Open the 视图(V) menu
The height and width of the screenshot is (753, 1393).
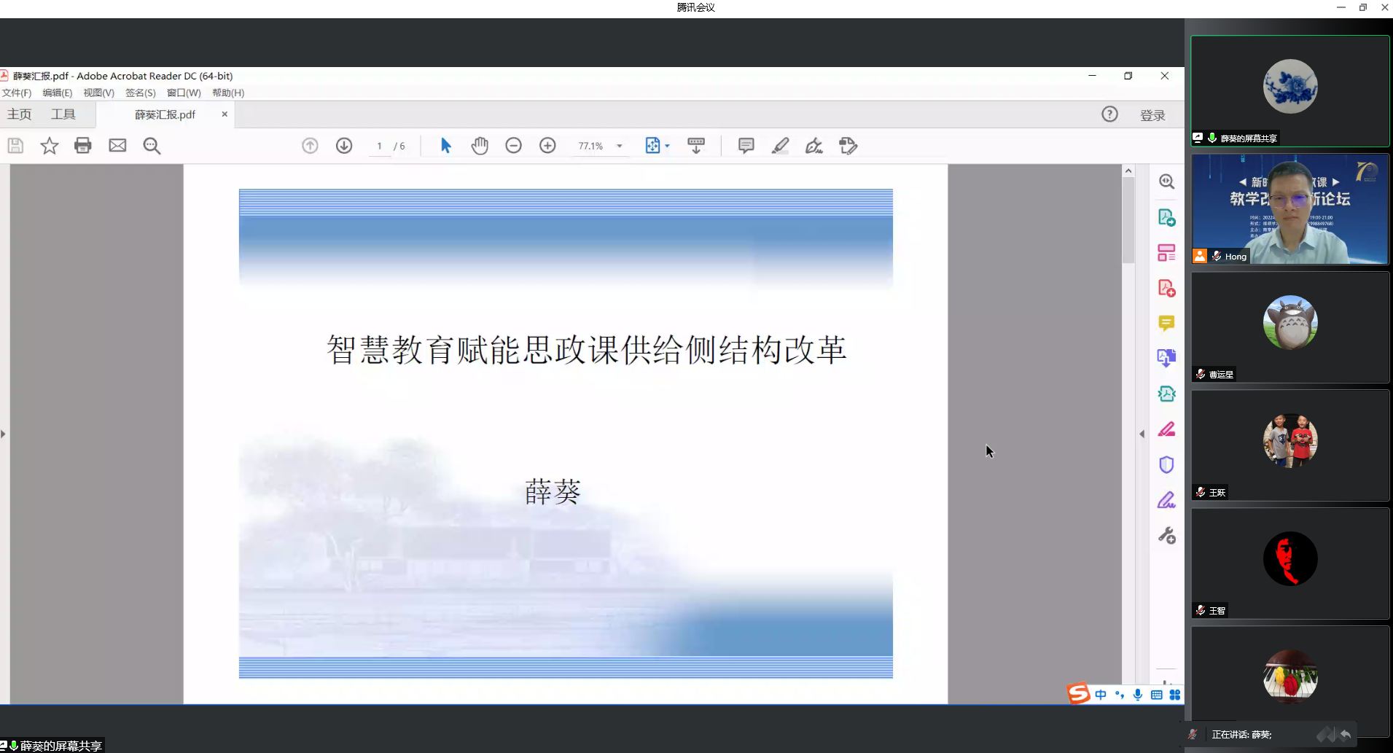pyautogui.click(x=98, y=93)
